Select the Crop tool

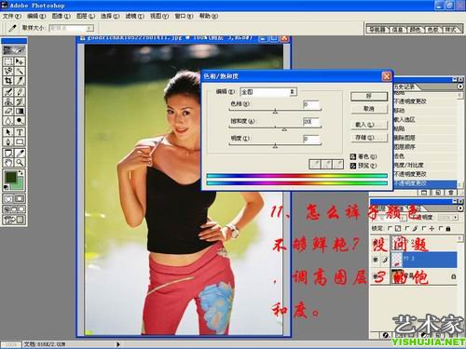(8, 81)
